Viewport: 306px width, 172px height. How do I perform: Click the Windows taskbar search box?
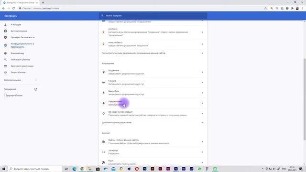pos(35,169)
